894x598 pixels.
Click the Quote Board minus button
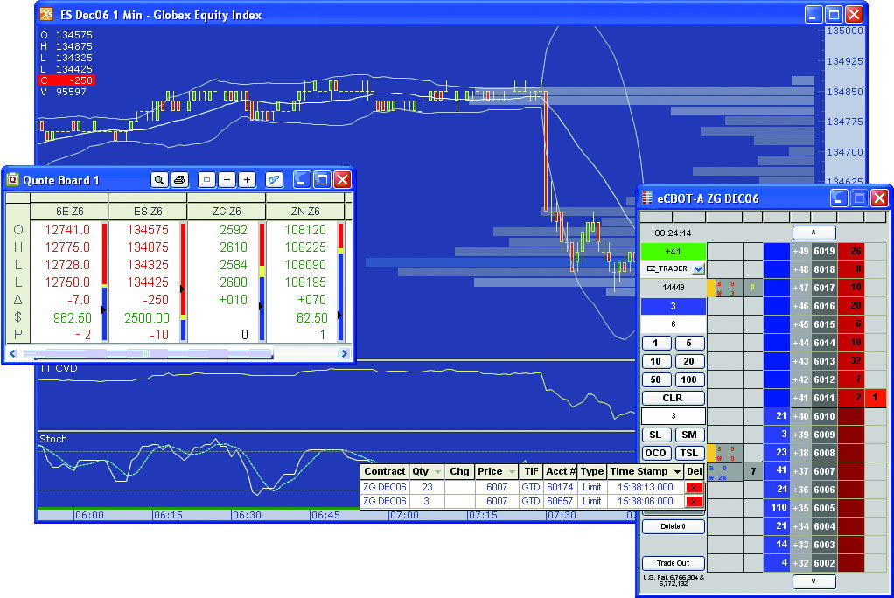[x=227, y=180]
